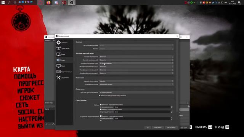Image resolution: width=244 pixels, height=137 pixels.
Task: Select ВЫБРАТЬ prompt in the game menu
Action: coord(201,127)
